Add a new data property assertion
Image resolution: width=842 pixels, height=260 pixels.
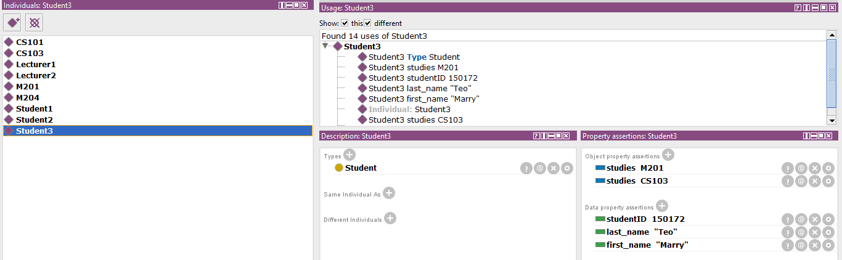(x=662, y=206)
